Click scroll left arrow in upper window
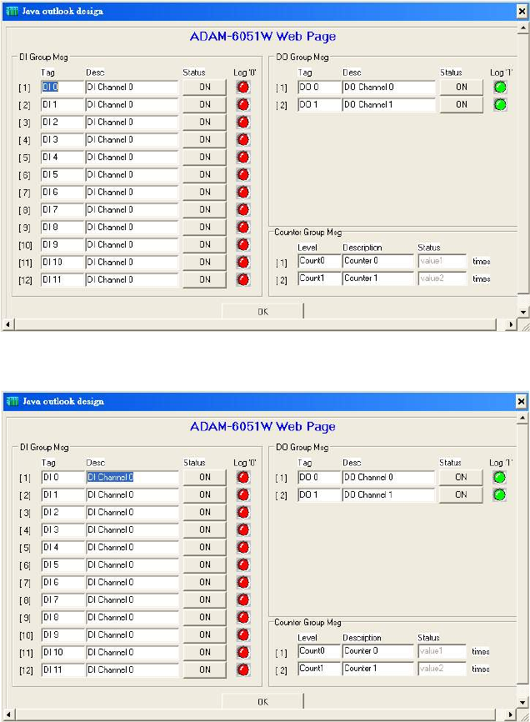Viewport: 530px width, 722px height. point(7,324)
